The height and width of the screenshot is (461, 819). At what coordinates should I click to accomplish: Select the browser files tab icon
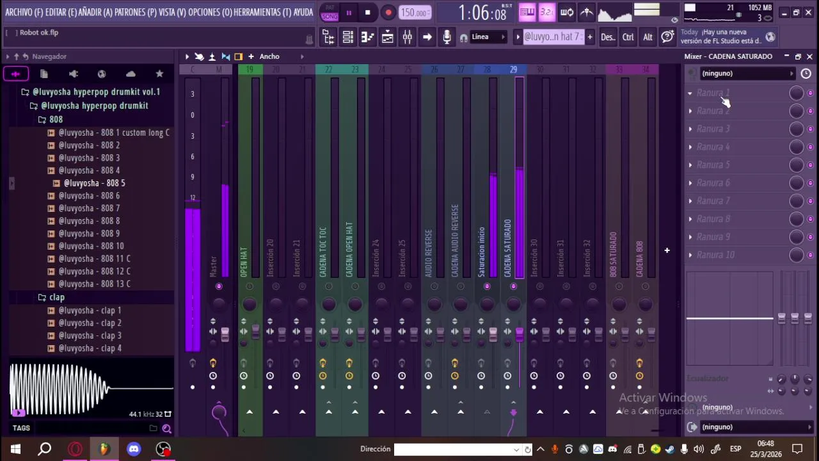tap(44, 74)
